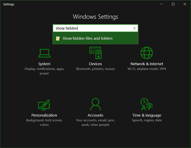Open the System laptop icon
The image size is (191, 148).
[x=44, y=53]
